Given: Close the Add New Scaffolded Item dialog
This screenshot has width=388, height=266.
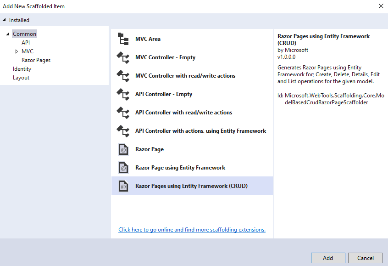Looking at the screenshot, I should coord(381,6).
